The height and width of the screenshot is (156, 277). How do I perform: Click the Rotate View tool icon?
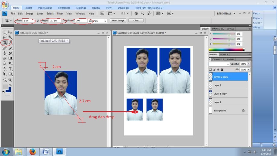149,14
